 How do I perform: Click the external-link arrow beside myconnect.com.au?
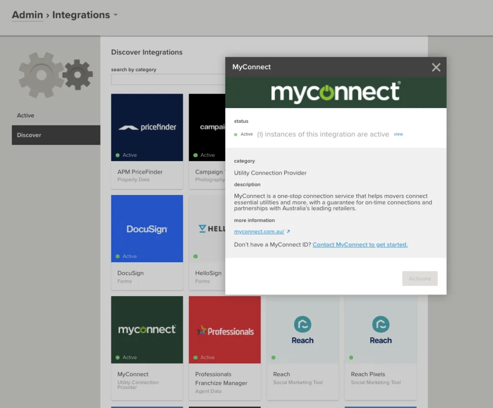(x=288, y=231)
